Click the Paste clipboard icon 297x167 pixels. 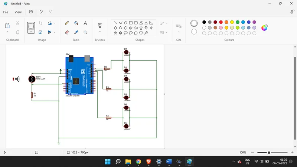7,25
